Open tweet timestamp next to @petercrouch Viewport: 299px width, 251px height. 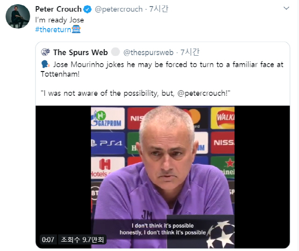(159, 9)
